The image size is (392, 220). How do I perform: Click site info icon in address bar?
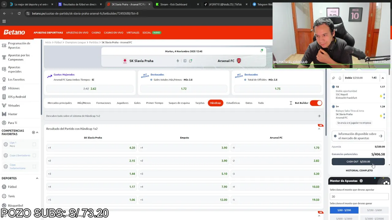[28, 13]
